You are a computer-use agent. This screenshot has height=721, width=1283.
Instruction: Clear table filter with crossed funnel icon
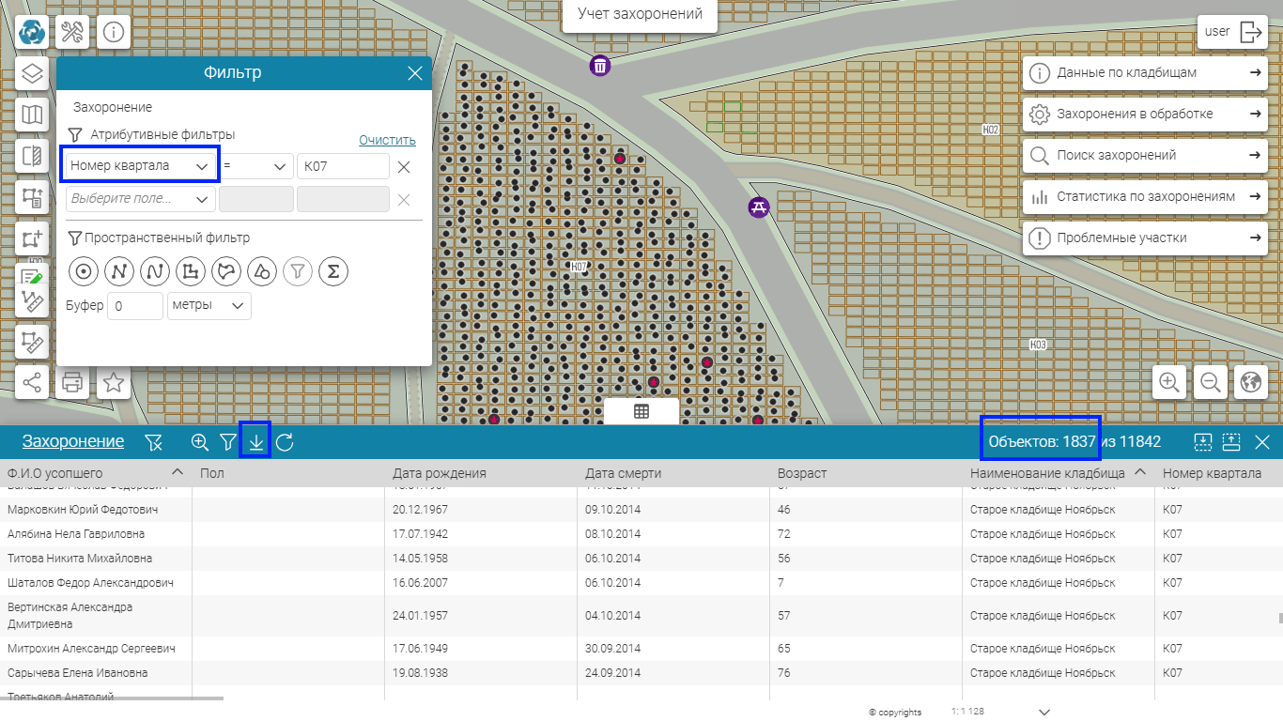pyautogui.click(x=154, y=442)
